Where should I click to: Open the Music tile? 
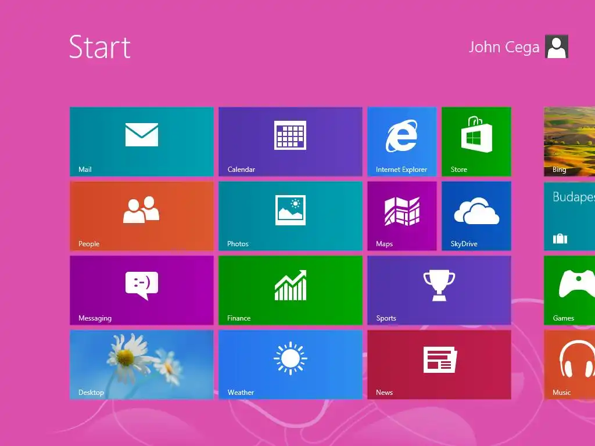569,365
